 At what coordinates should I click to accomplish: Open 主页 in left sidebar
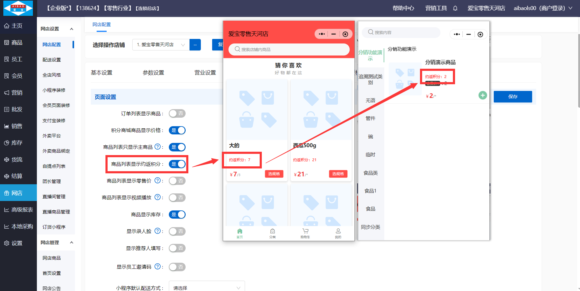18,26
